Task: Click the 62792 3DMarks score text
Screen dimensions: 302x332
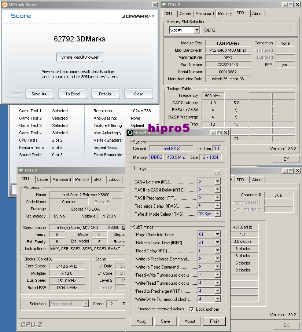Action: pyautogui.click(x=80, y=39)
